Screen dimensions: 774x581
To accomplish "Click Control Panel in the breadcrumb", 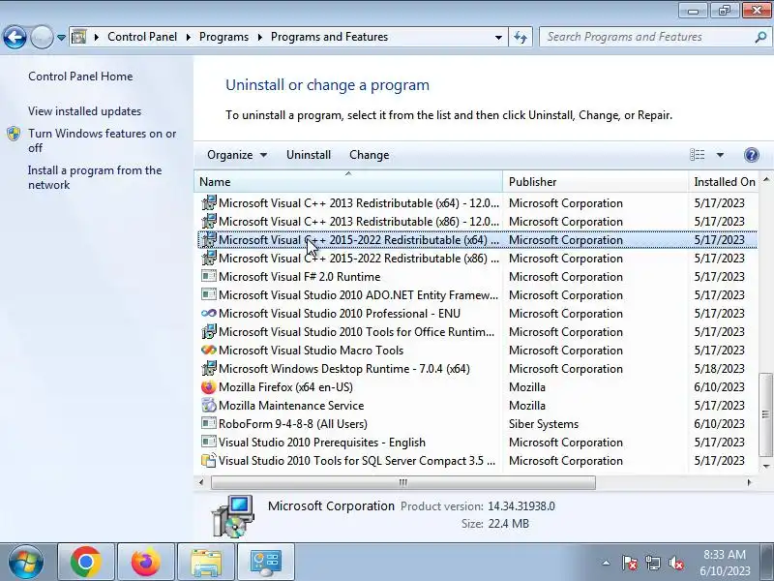I will pos(142,37).
